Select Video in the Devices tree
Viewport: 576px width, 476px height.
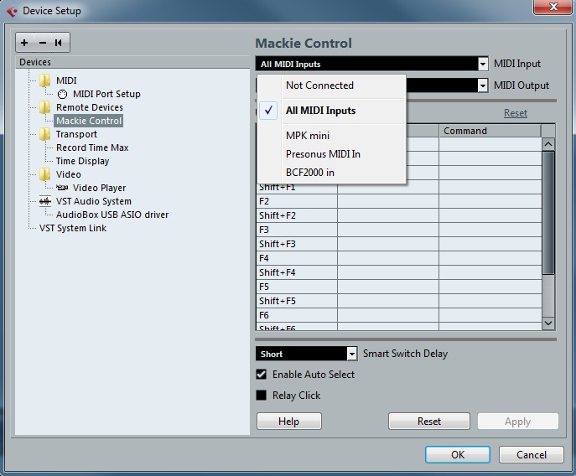(x=68, y=174)
